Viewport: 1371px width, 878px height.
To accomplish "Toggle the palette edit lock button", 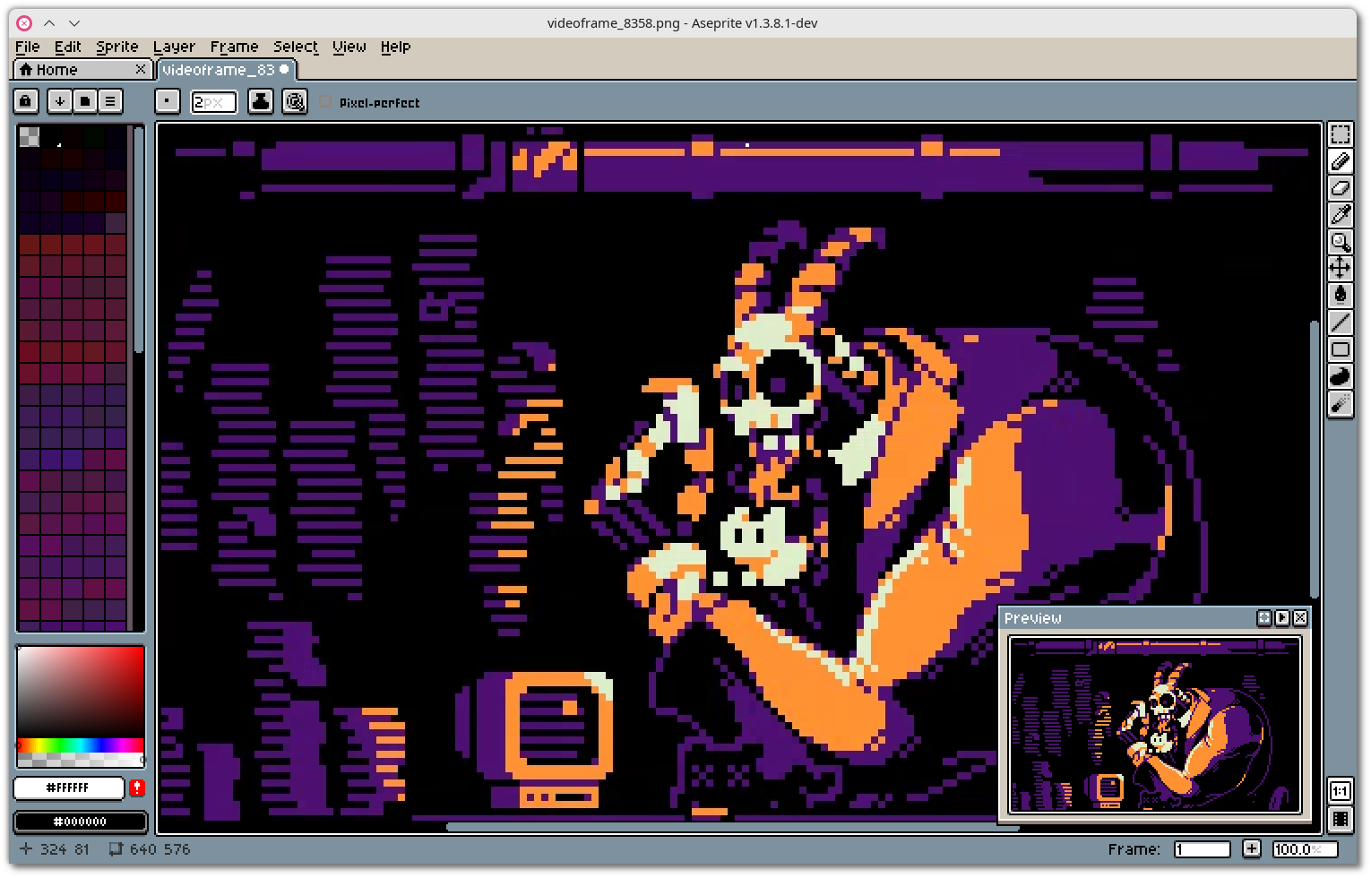I will (x=26, y=101).
